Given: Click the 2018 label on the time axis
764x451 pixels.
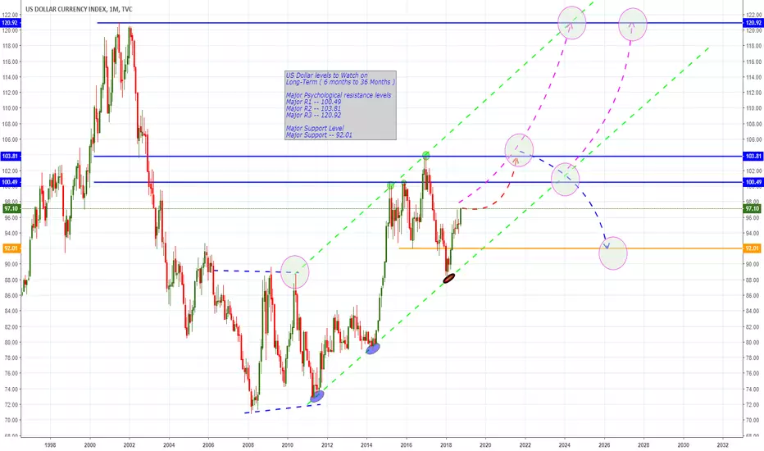Looking at the screenshot, I should coord(446,445).
